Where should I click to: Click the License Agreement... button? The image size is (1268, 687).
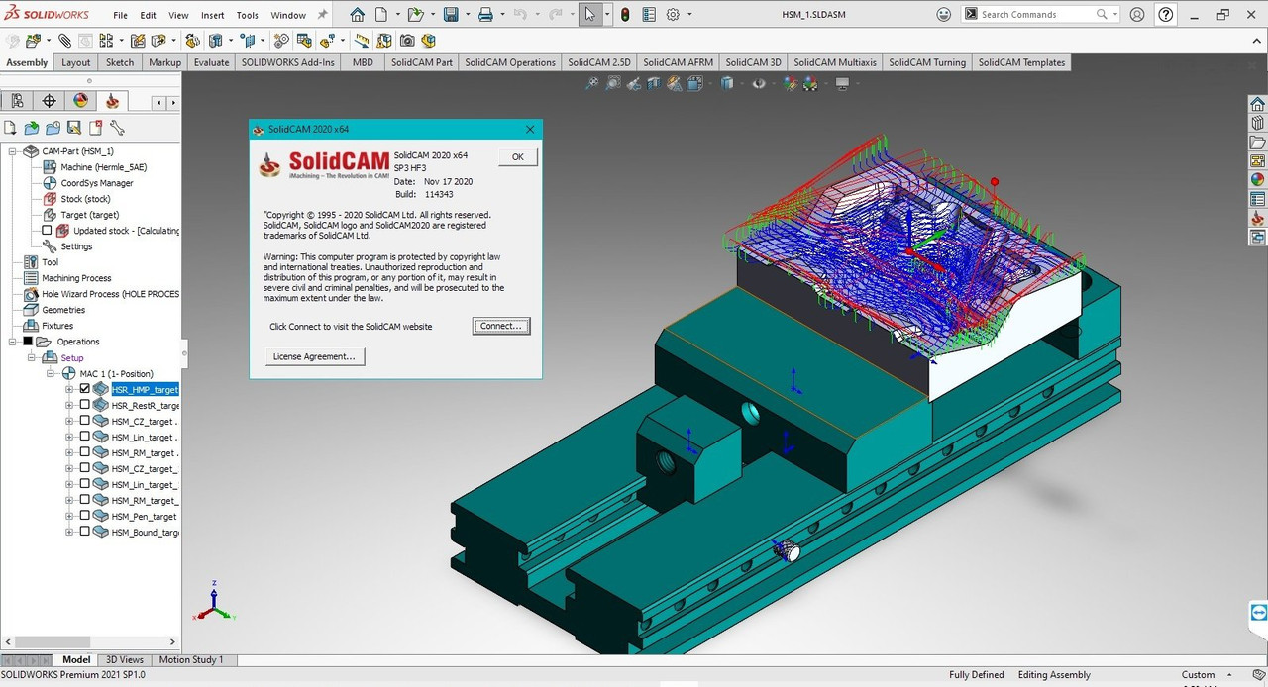coord(315,356)
